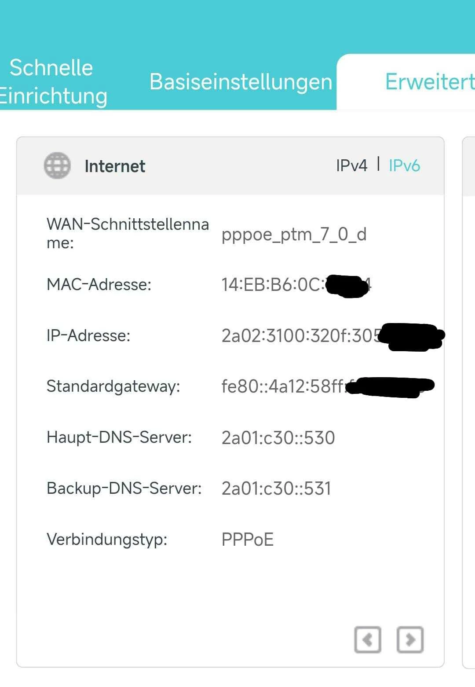Click the WAN interface name pppoe_ptm_7_0_d

[294, 234]
